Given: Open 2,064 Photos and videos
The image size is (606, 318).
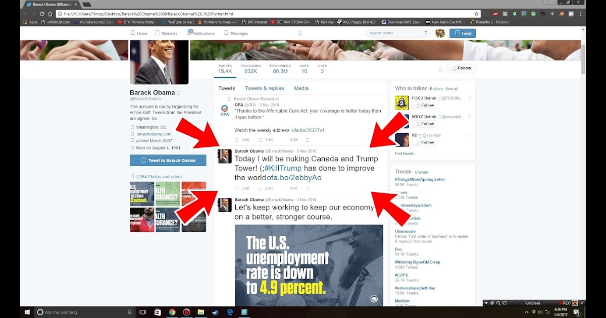Looking at the screenshot, I should (x=159, y=177).
